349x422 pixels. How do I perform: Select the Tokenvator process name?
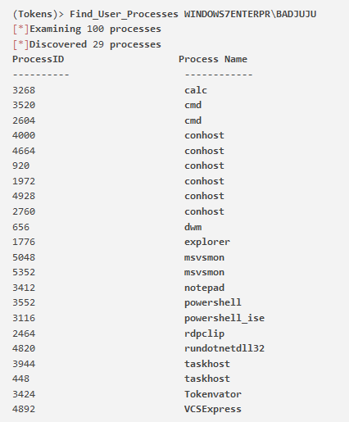point(213,394)
